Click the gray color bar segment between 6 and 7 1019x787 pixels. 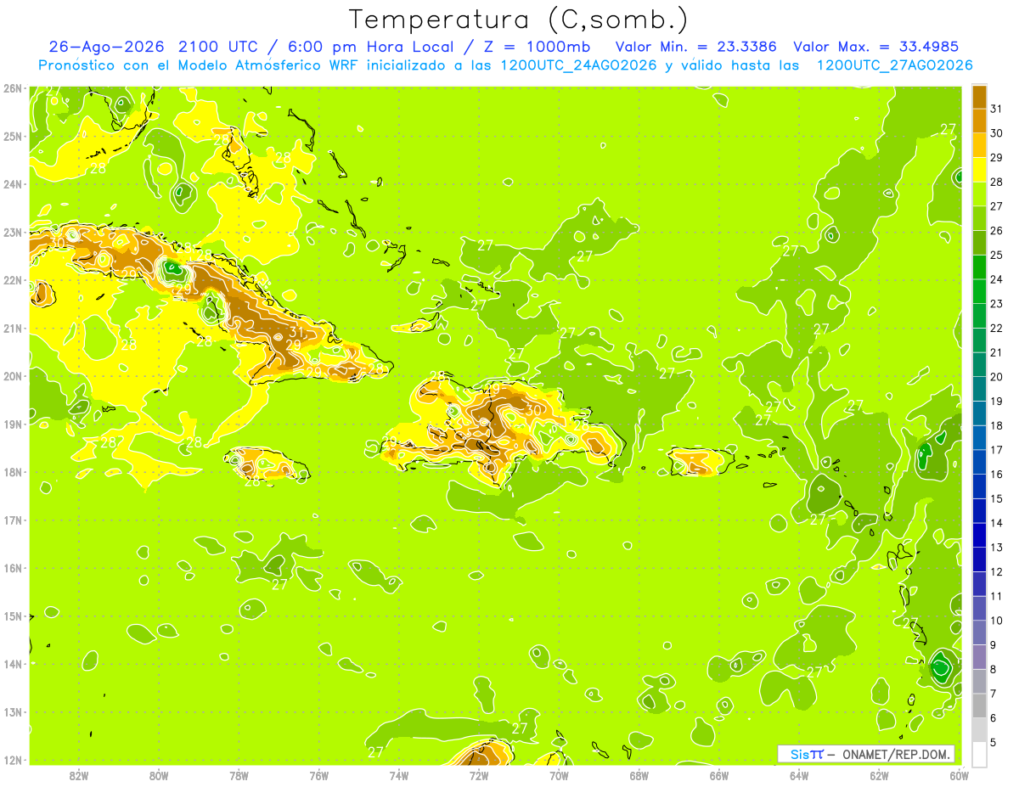pos(979,705)
